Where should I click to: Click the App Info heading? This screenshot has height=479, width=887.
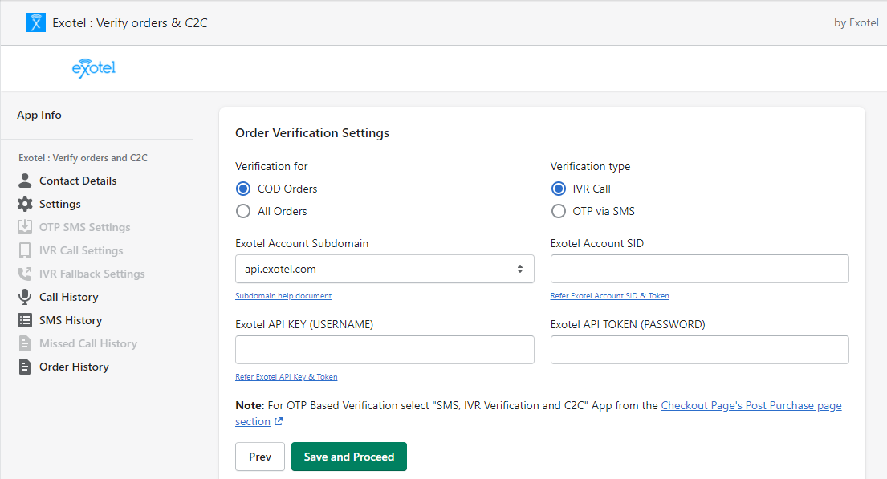(x=39, y=115)
